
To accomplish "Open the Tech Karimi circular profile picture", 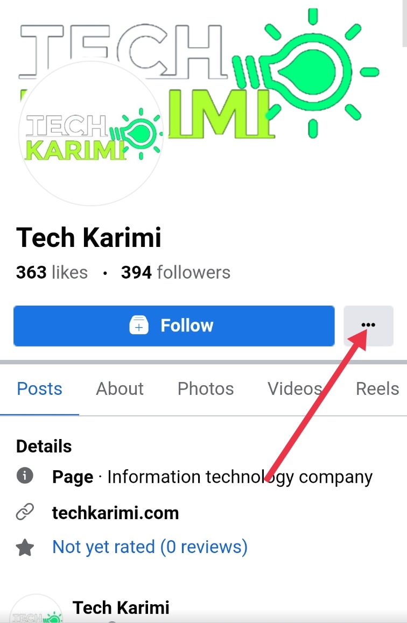I will (x=91, y=133).
